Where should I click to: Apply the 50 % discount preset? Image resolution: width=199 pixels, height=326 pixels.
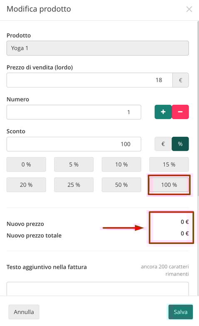(122, 185)
